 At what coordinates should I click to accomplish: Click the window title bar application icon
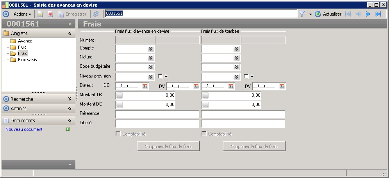(5, 5)
